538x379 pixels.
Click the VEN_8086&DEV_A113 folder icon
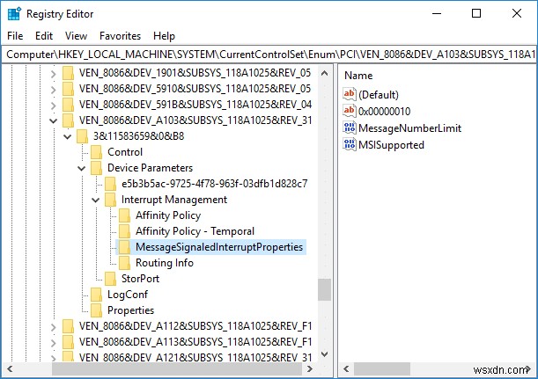68,342
